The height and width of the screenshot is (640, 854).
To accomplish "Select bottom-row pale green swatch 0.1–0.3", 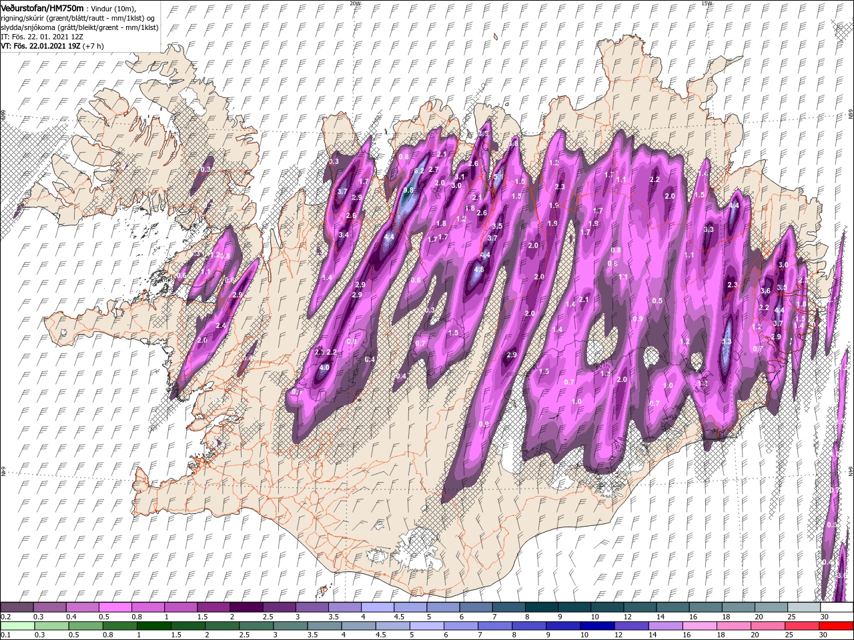I will tap(17, 625).
